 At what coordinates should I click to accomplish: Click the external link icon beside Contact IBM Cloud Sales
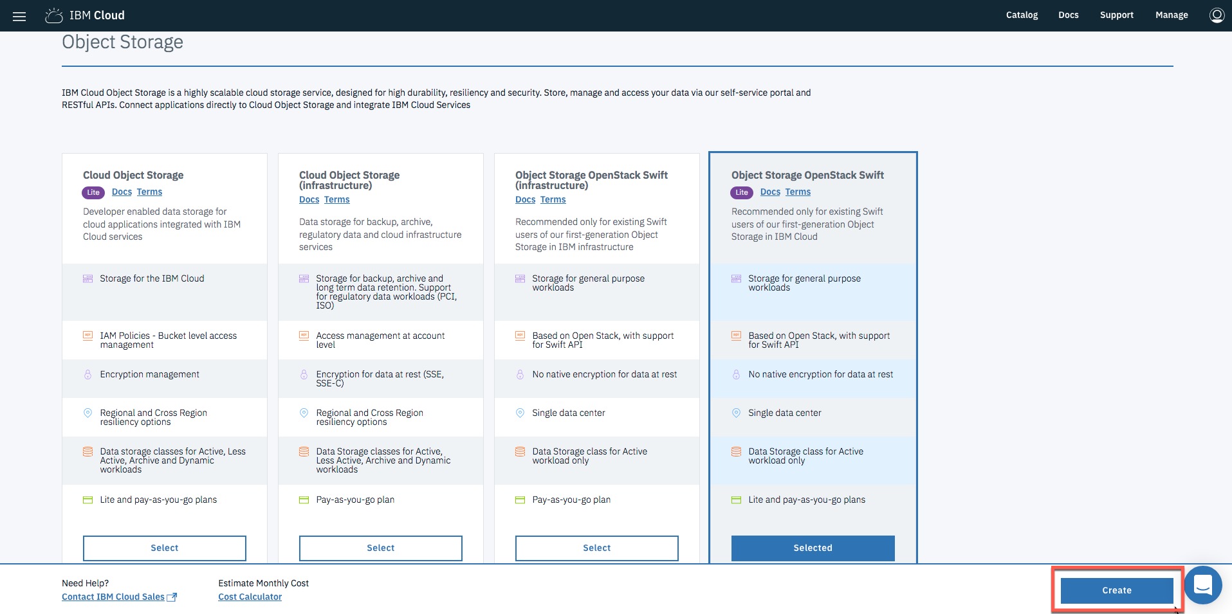coord(172,597)
